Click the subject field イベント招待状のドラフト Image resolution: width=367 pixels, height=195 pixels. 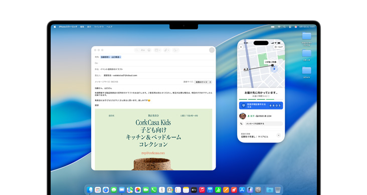coord(153,69)
